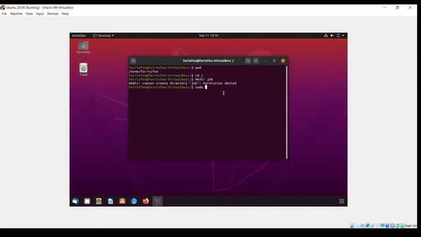Click the terminal prompt line with sudo
The height and width of the screenshot is (237, 421).
(x=168, y=87)
